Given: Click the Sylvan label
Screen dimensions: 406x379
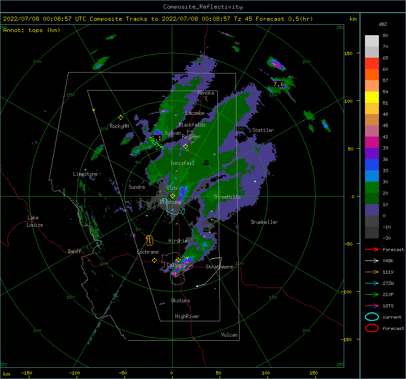Looking at the screenshot, I should click(x=173, y=133).
